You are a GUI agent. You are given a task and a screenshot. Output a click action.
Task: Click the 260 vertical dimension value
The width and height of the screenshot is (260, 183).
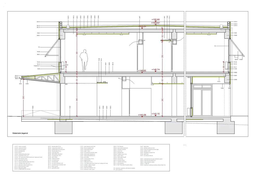162,100
